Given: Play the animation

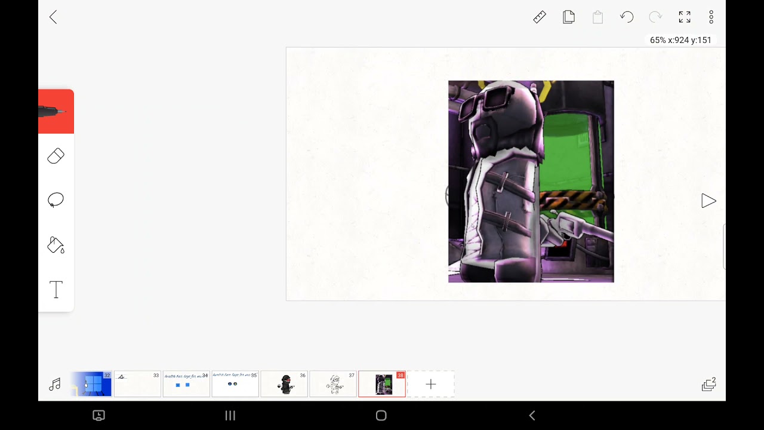Looking at the screenshot, I should 708,201.
